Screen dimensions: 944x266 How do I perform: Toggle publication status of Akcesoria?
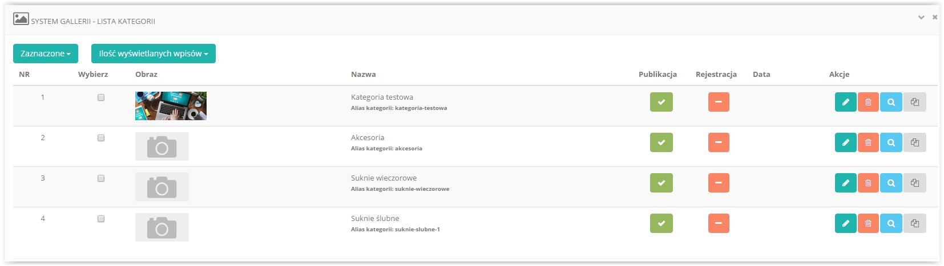(x=661, y=142)
